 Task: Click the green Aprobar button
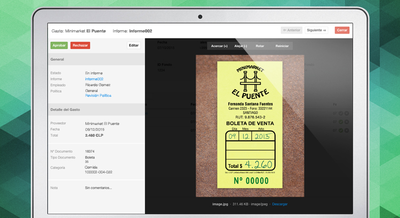point(59,45)
